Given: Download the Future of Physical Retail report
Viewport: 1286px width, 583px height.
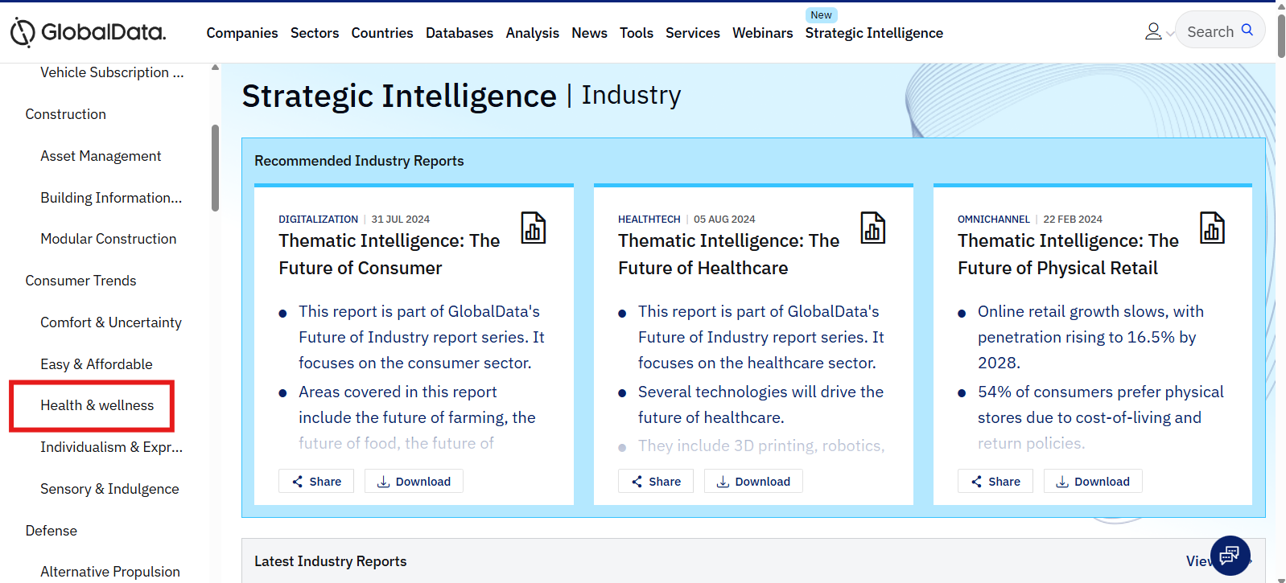Looking at the screenshot, I should pos(1093,482).
